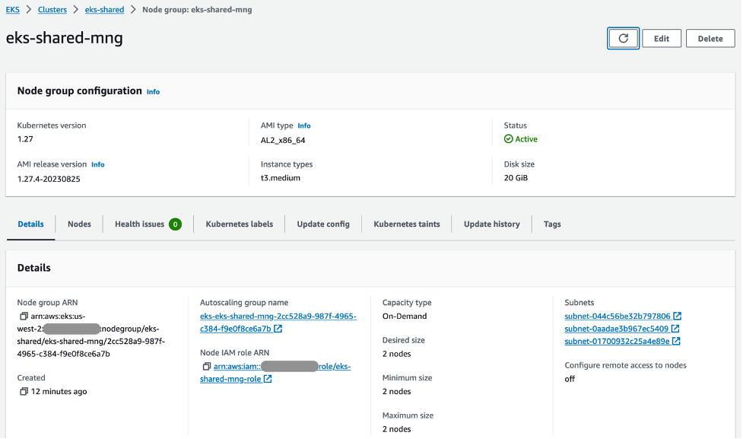Switch to the Nodes tab
The width and height of the screenshot is (743, 439).
point(79,224)
